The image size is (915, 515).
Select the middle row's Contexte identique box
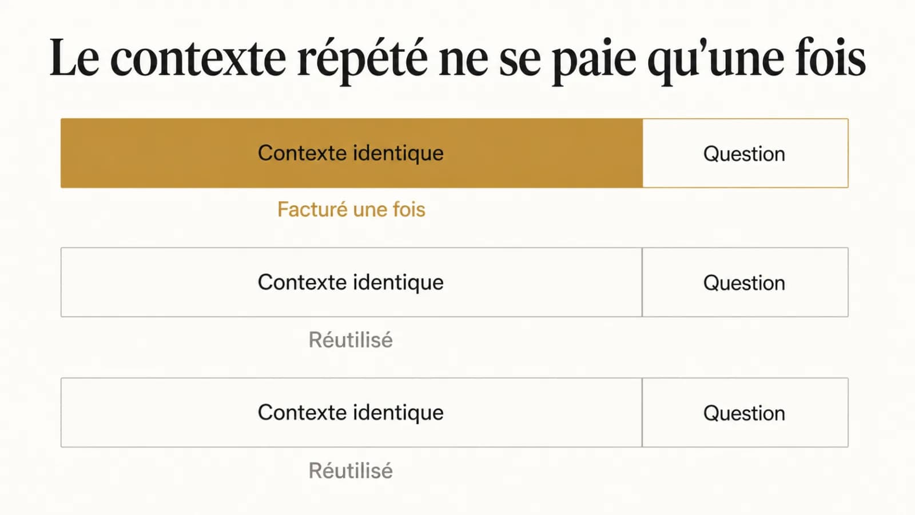[352, 282]
